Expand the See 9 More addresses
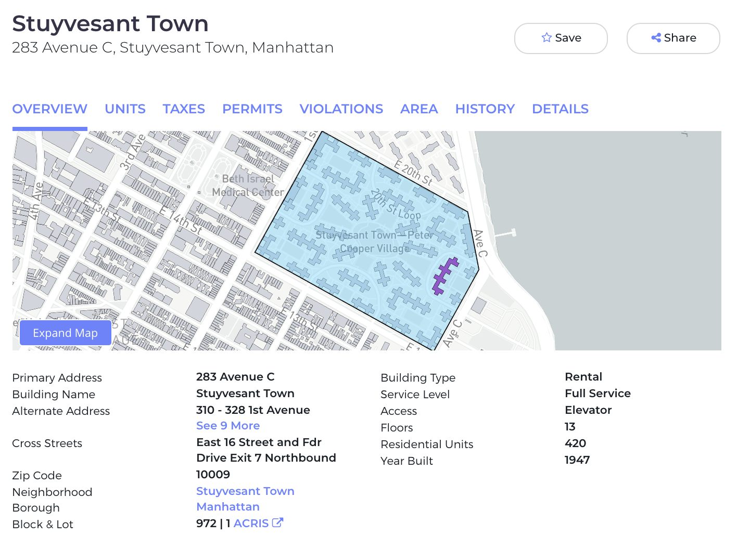This screenshot has width=737, height=549. click(227, 426)
